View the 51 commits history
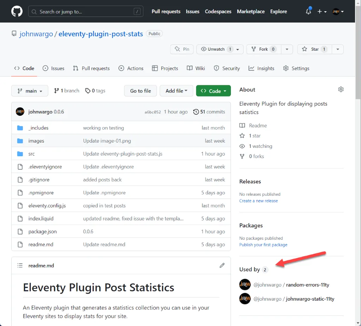The image size is (361, 326). (209, 112)
